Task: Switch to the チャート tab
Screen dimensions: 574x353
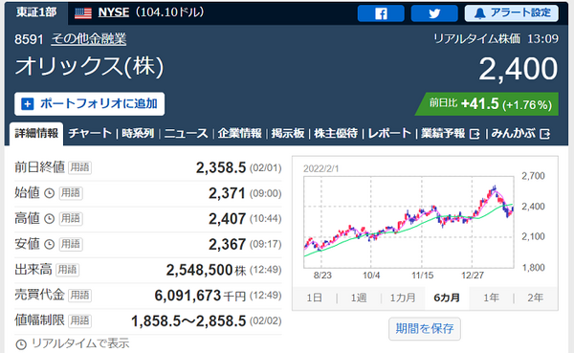Action: pyautogui.click(x=90, y=133)
